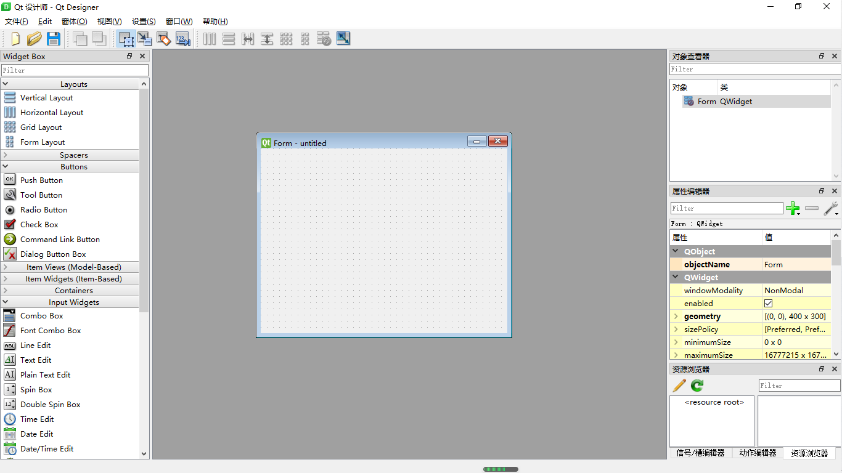Screen dimensions: 842x473
Task: Float the 属性编辑器 dock panel
Action: pyautogui.click(x=822, y=191)
